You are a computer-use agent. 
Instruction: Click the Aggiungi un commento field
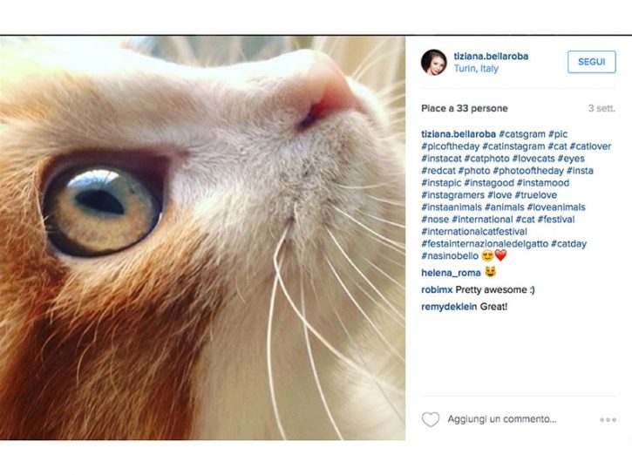coord(502,419)
